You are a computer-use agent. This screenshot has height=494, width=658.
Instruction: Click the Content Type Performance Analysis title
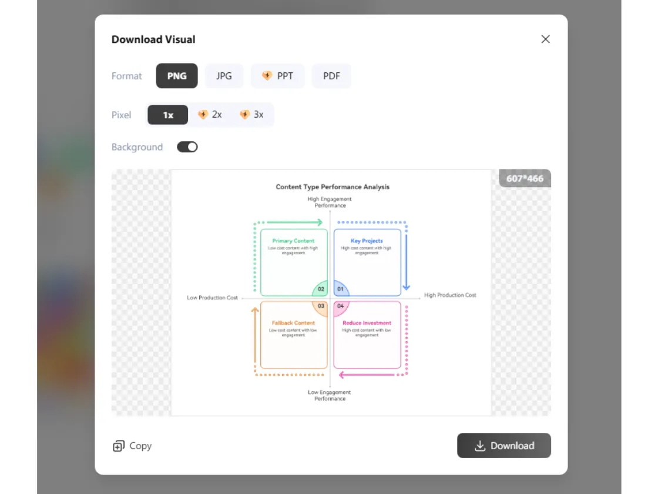tap(333, 187)
